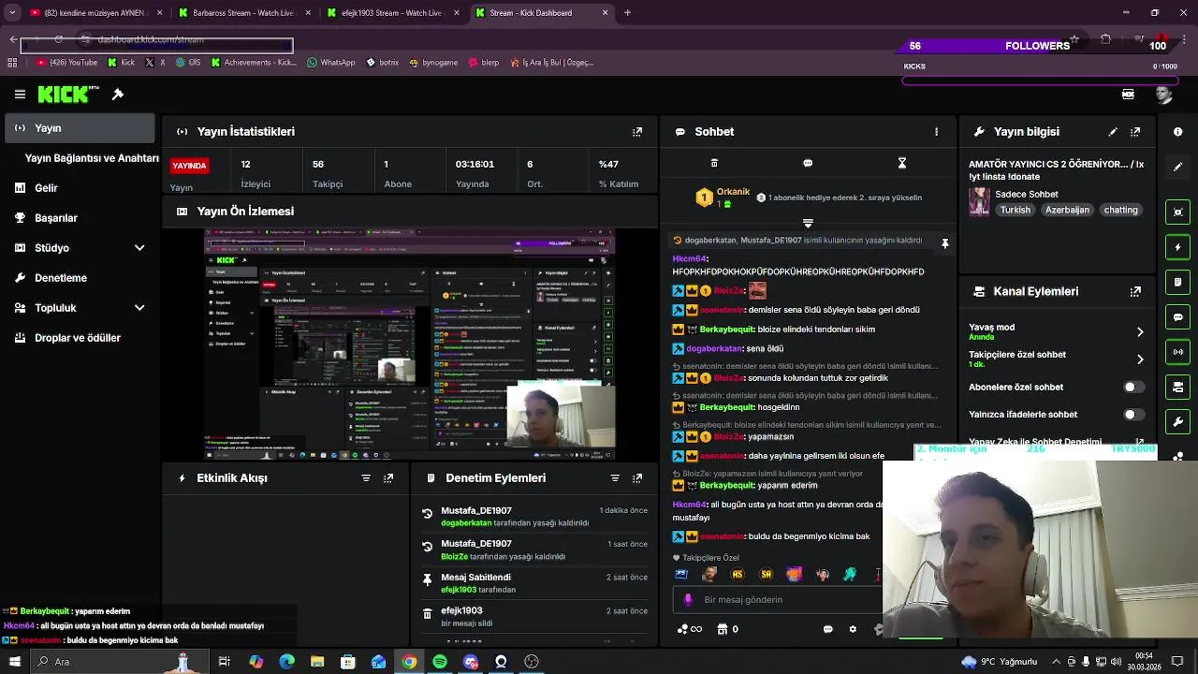Screen dimensions: 1198x674
Task: Expand the Stüdyo sidebar section
Action: click(x=139, y=248)
